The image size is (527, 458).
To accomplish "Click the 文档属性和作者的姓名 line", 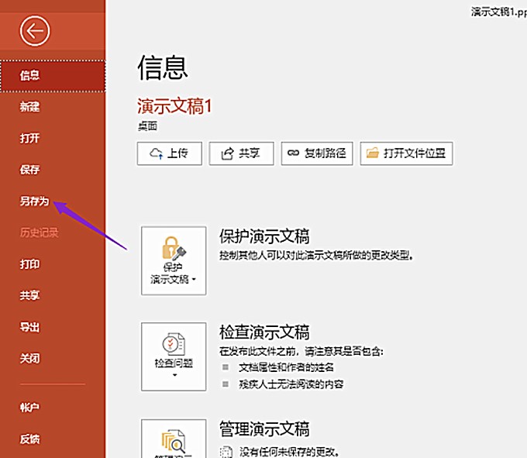I will [286, 367].
